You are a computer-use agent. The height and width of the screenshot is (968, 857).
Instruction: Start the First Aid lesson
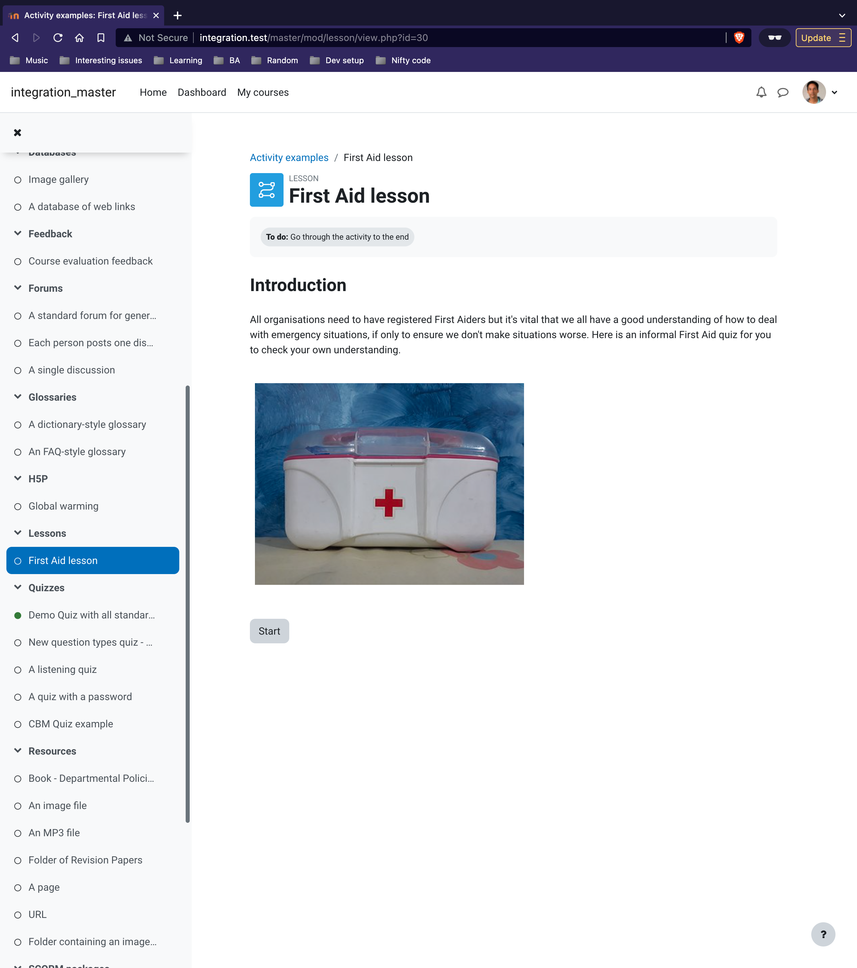click(x=269, y=631)
